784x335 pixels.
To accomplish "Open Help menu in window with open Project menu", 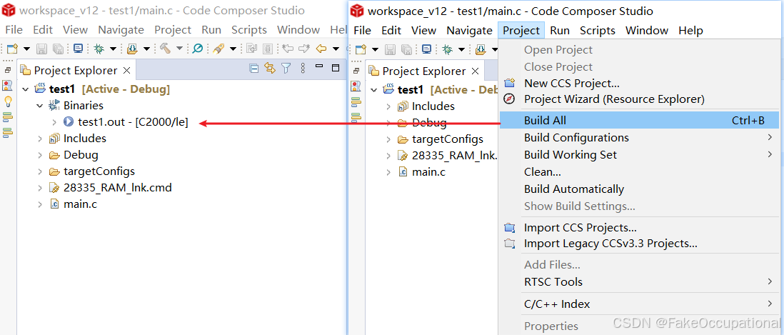I will [x=690, y=31].
